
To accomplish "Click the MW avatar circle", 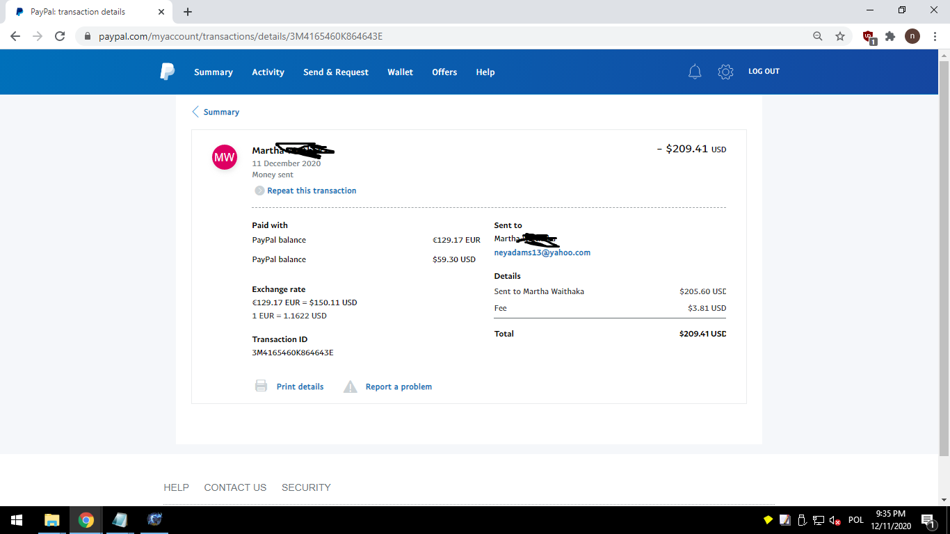I will coord(224,157).
